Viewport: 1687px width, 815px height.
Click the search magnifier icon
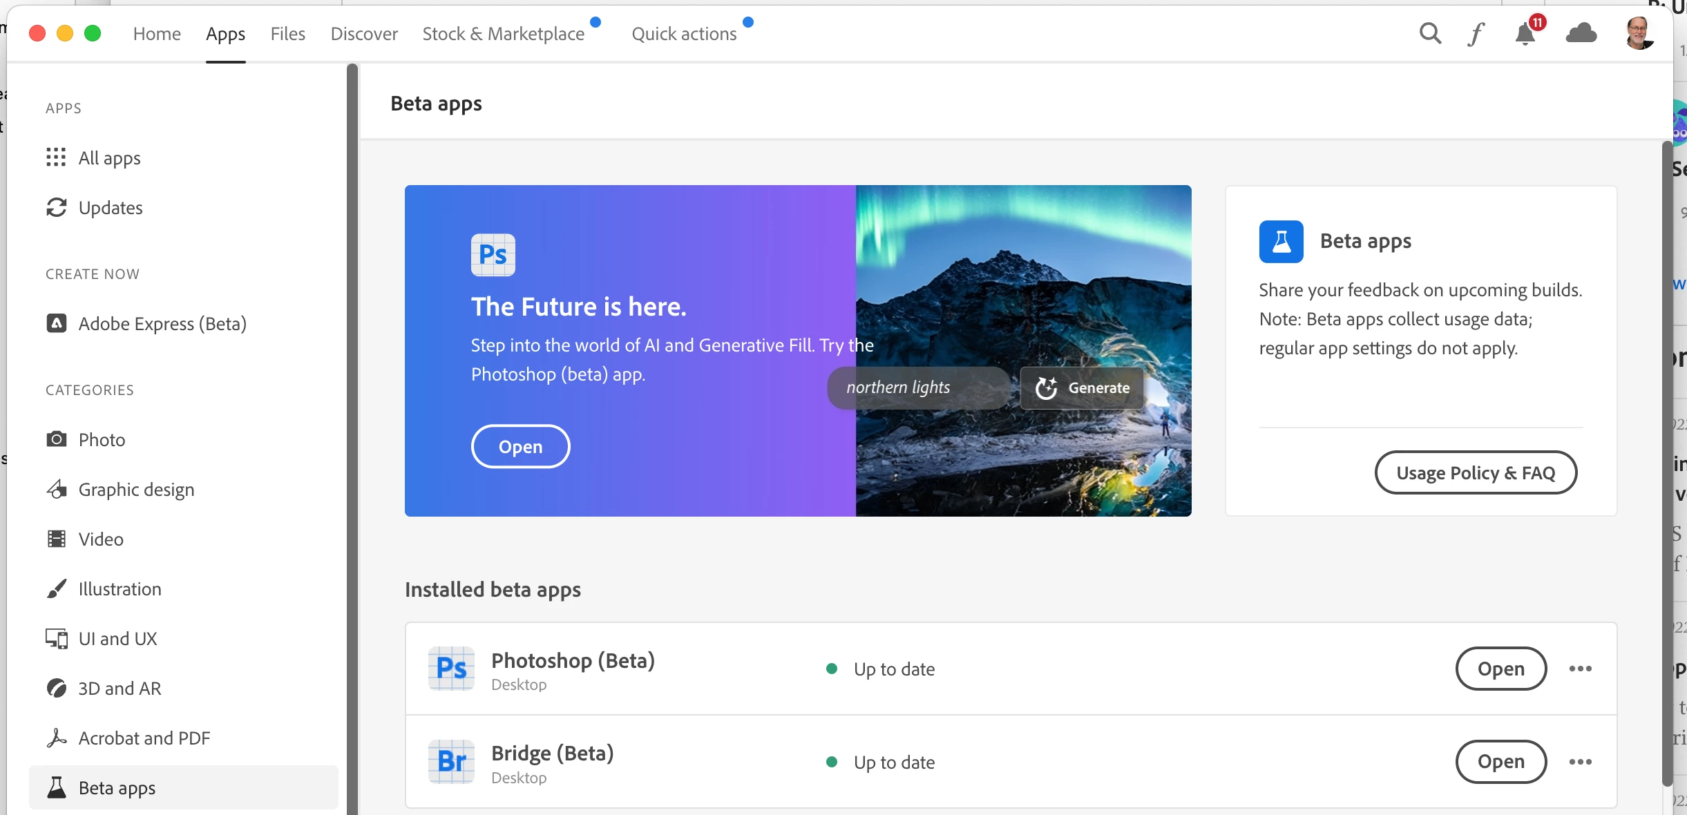tap(1430, 33)
